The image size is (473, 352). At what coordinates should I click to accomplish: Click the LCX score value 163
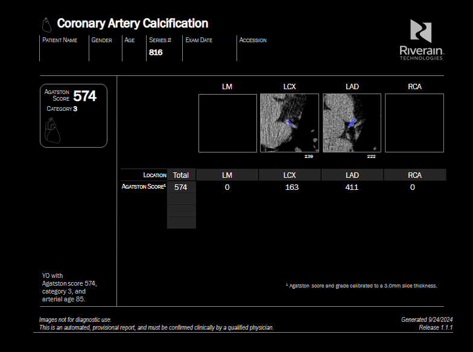coord(292,187)
